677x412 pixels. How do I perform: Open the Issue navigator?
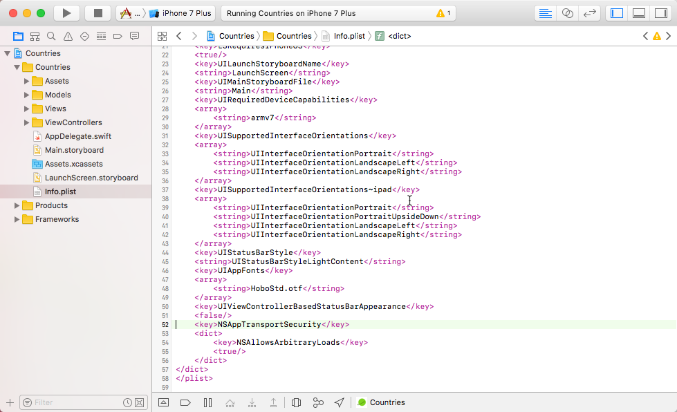(x=68, y=36)
